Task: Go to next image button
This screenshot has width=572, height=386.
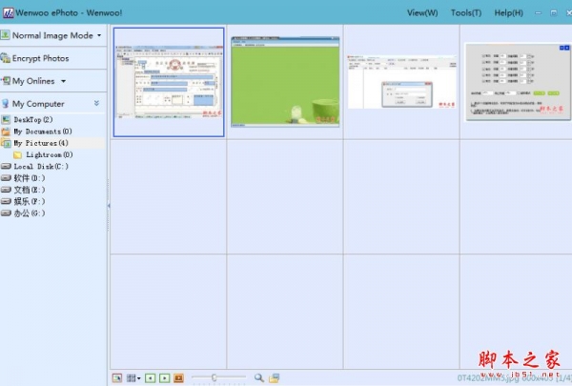Action: click(x=165, y=378)
